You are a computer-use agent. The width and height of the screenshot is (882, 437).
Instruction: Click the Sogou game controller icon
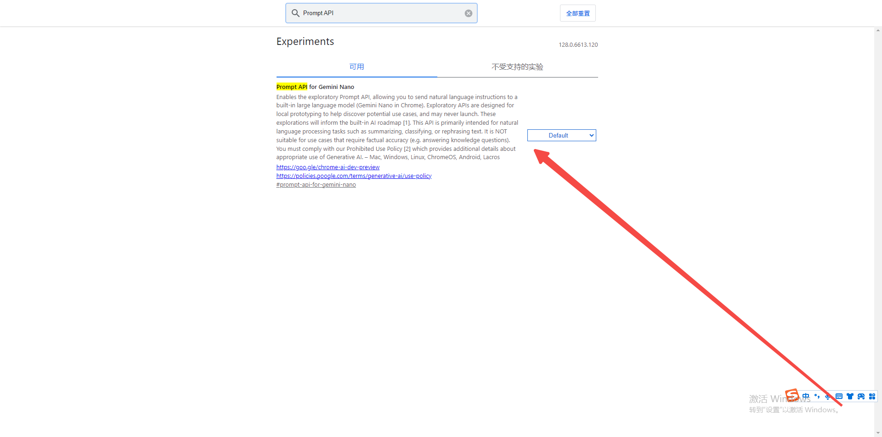pyautogui.click(x=861, y=396)
